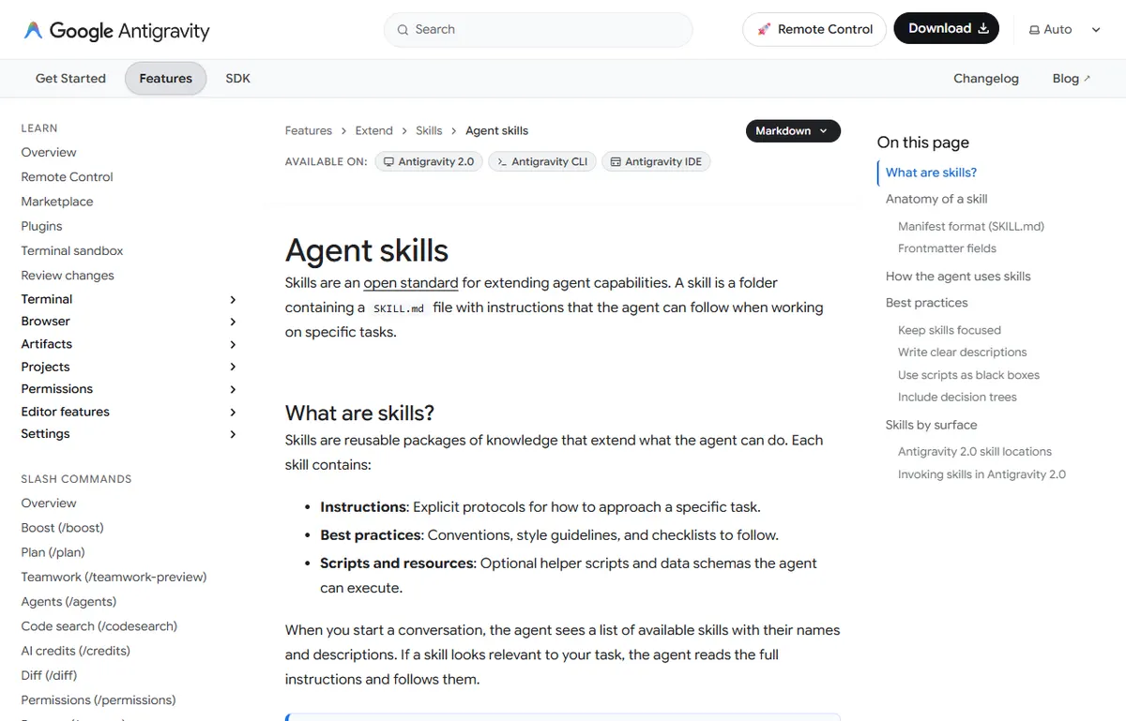The height and width of the screenshot is (721, 1126).
Task: Follow the open standard link
Action: point(411,283)
